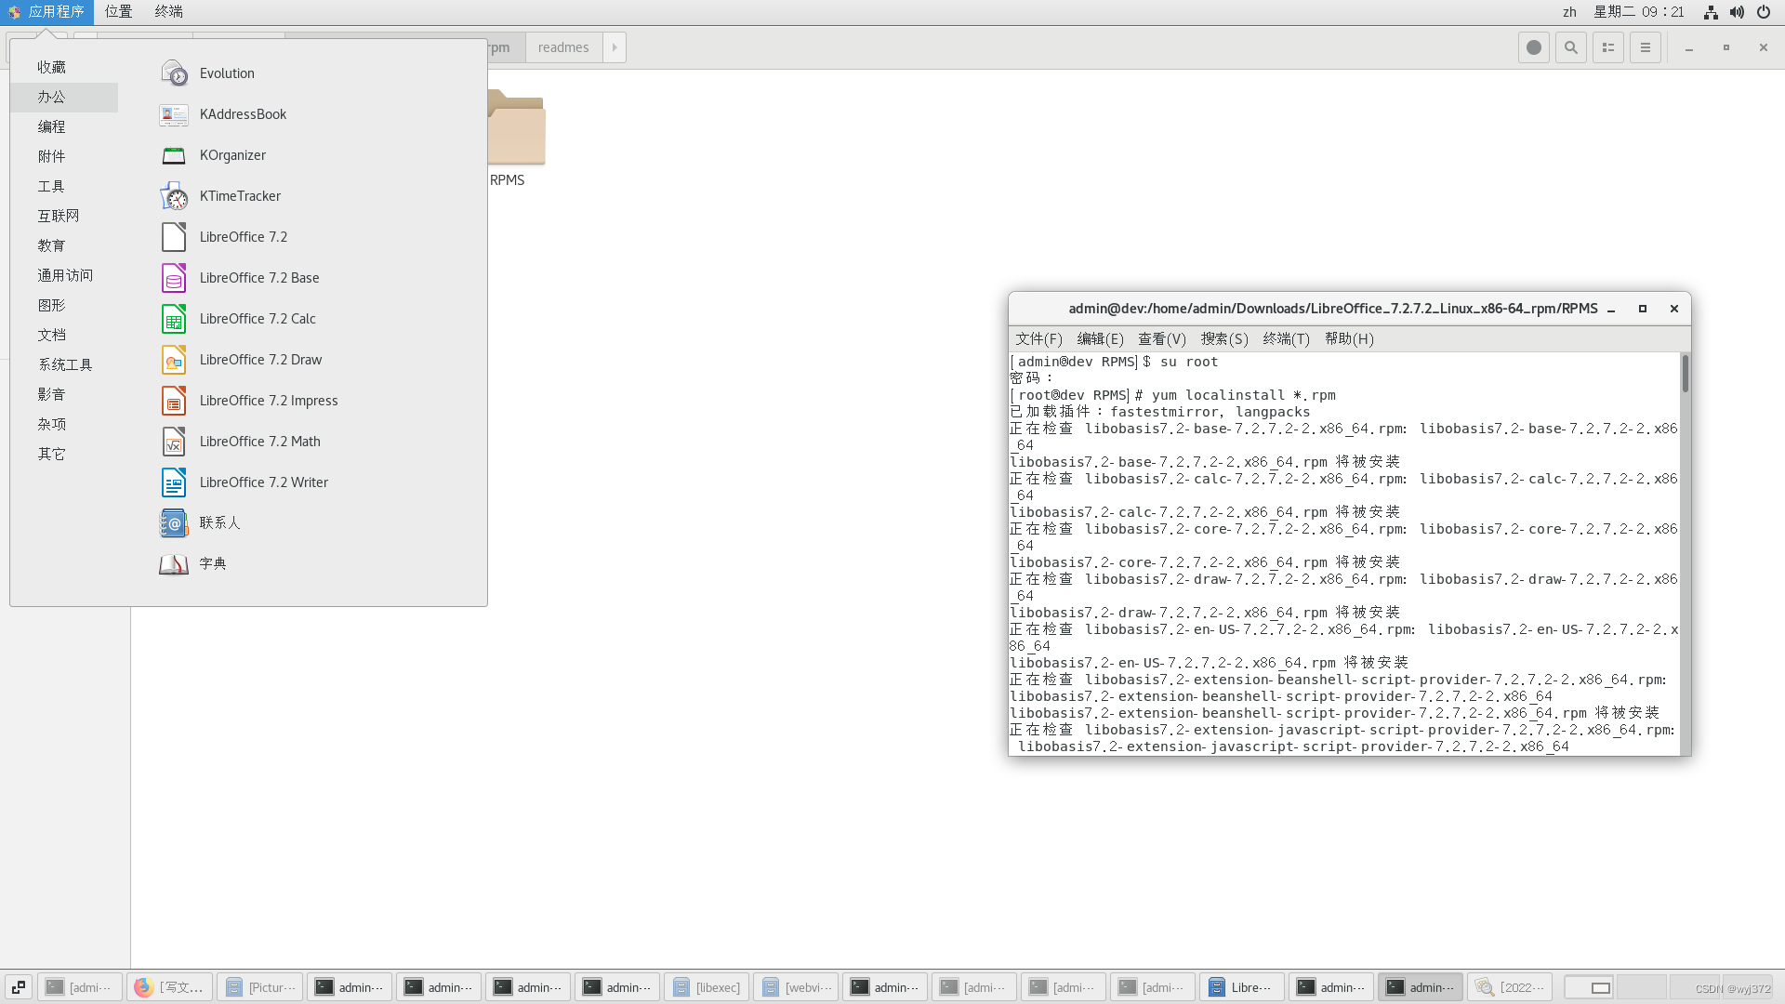Open KTimeTracker application
This screenshot has width=1785, height=1004.
pos(239,195)
